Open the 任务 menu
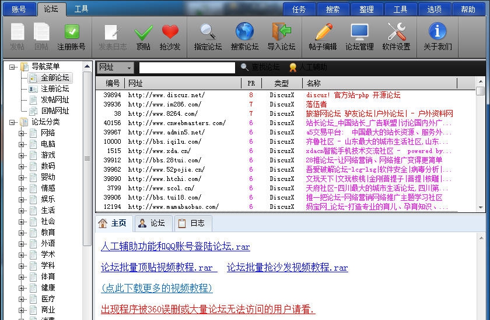This screenshot has height=320, width=490. (299, 9)
